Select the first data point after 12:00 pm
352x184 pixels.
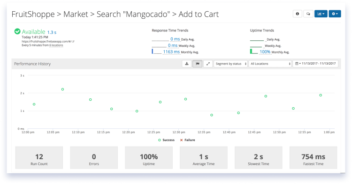point(34,104)
